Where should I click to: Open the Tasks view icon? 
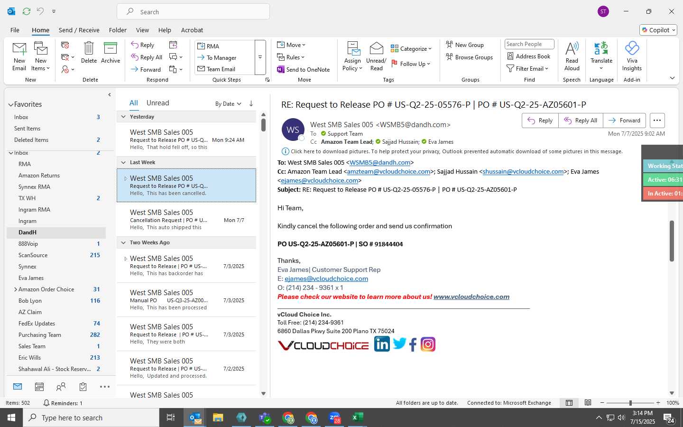[83, 387]
